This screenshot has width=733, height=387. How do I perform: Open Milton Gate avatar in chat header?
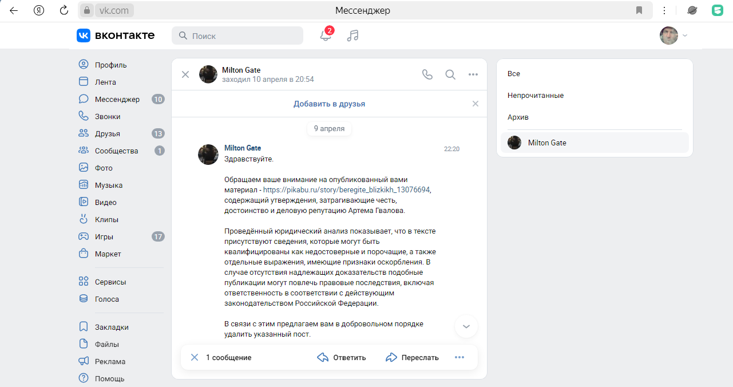click(x=208, y=74)
